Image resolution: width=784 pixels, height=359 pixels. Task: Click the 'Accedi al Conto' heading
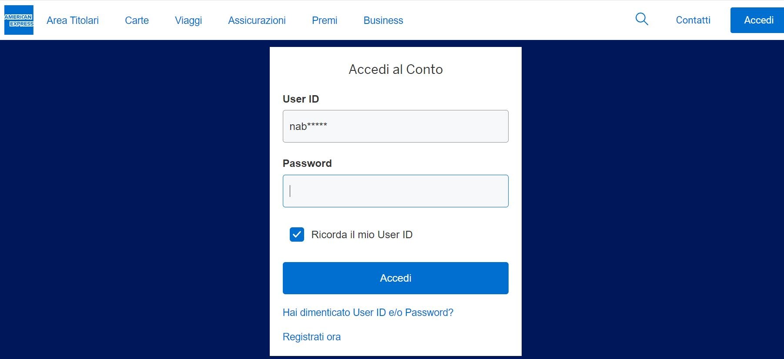coord(395,70)
